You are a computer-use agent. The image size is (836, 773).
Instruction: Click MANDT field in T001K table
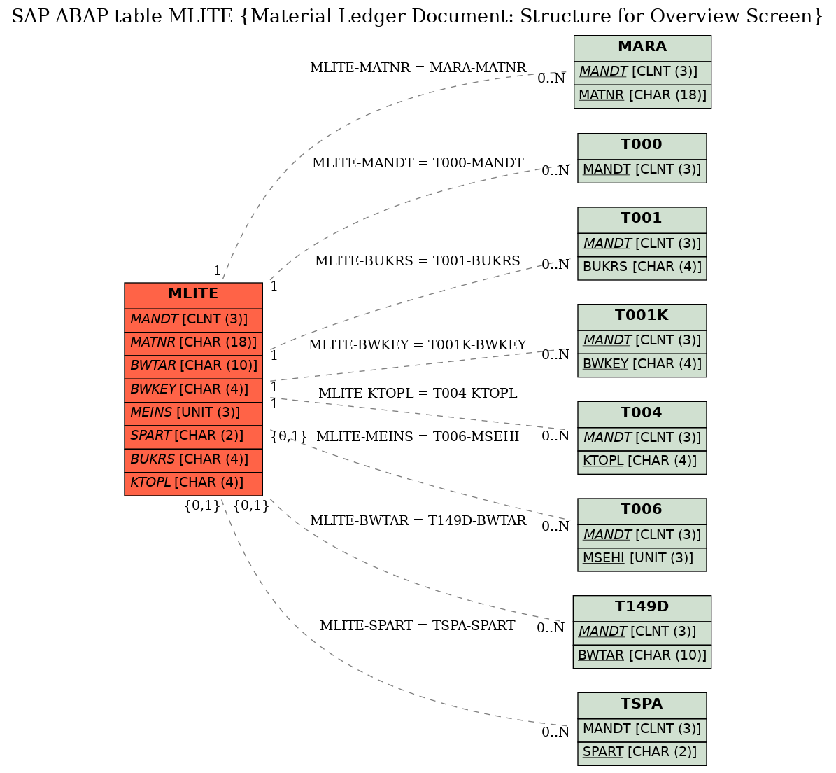tap(642, 342)
